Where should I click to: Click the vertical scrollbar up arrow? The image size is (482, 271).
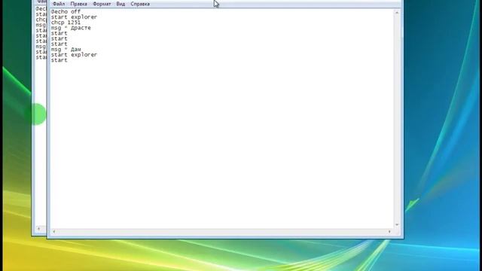click(397, 13)
